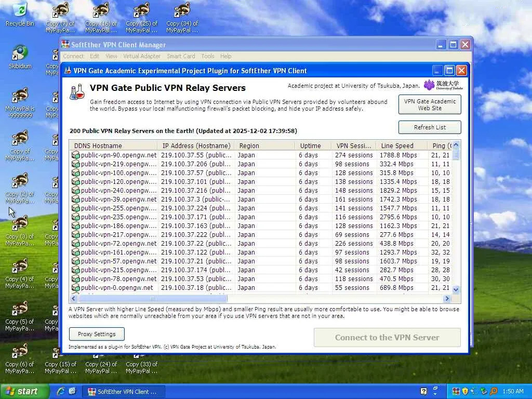The image size is (532, 399).
Task: Select 'Copy (24) of MyPayPal' desktop icon
Action: [101, 367]
